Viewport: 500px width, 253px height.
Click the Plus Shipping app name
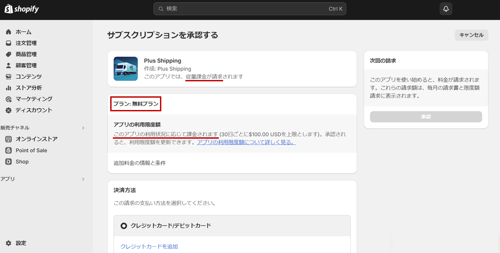(163, 61)
